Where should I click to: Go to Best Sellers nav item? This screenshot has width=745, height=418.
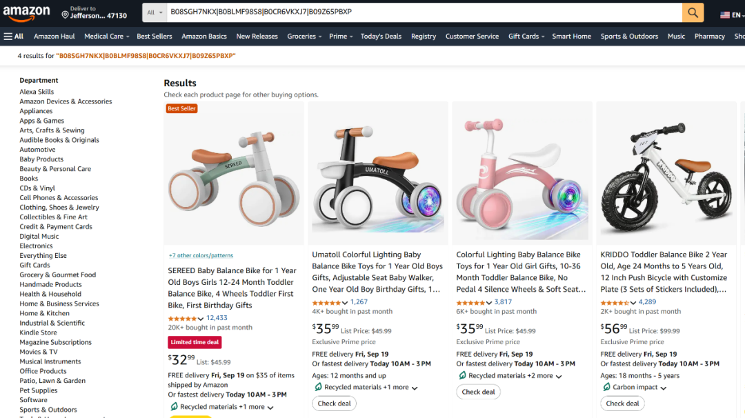155,36
